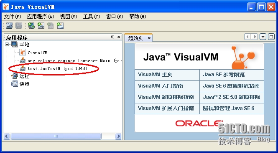
Task: Open the VisualVM 主页 link
Action: (x=155, y=75)
